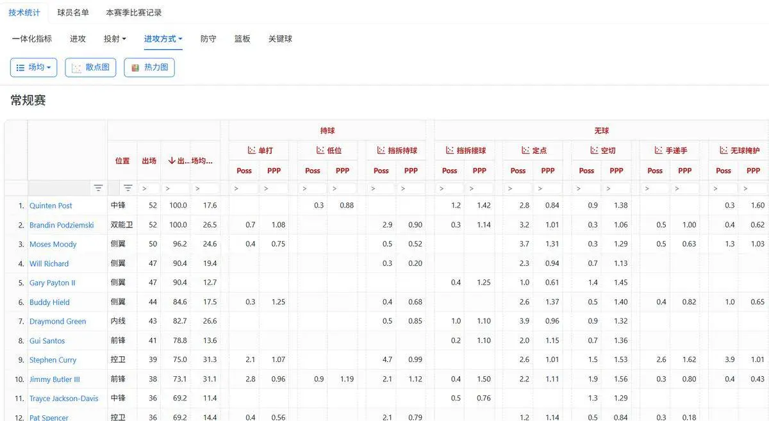The height and width of the screenshot is (421, 769).
Task: Click scatter chart icon beside 低位
Action: 320,151
